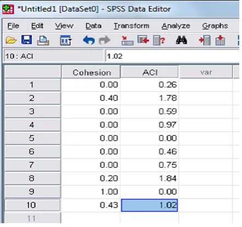Click ACI cell 1.78 in row 2
The image size is (242, 227).
[149, 98]
